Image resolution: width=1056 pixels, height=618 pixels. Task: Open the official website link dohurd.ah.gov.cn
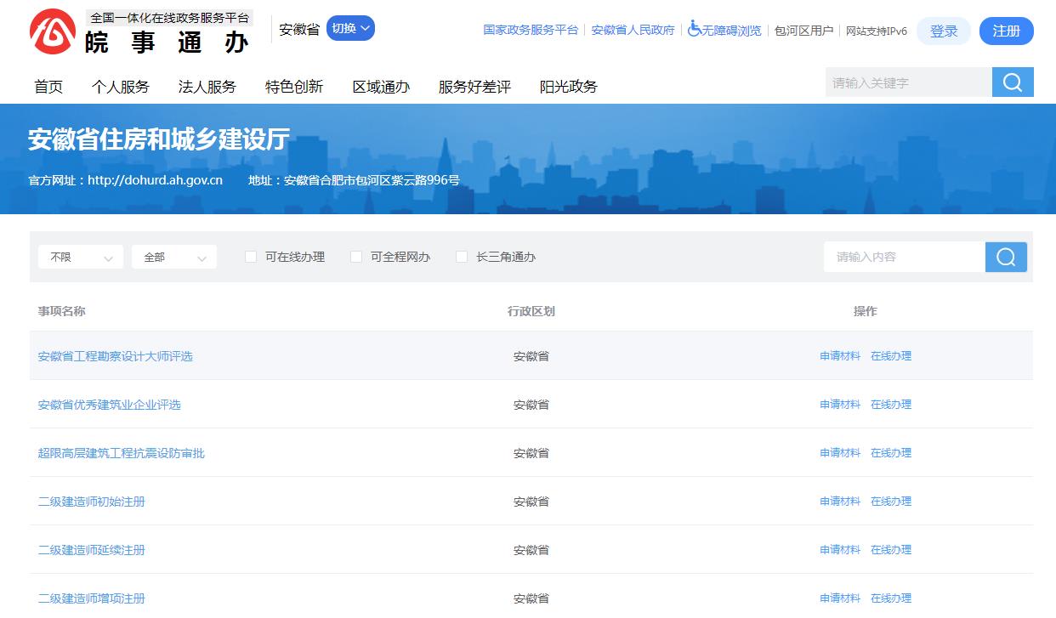click(x=153, y=180)
